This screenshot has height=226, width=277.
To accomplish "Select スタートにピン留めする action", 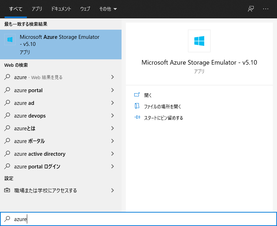I will [x=164, y=118].
